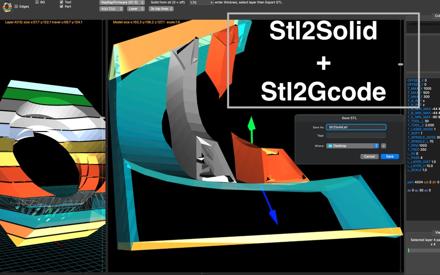This screenshot has height=275, width=440.
Task: Click the L_5X 0 parameter
Action: 413,154
